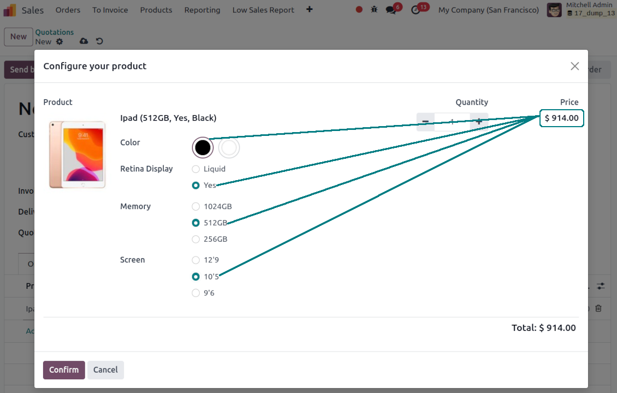Click the order line trash delete icon
This screenshot has width=617, height=393.
click(598, 308)
